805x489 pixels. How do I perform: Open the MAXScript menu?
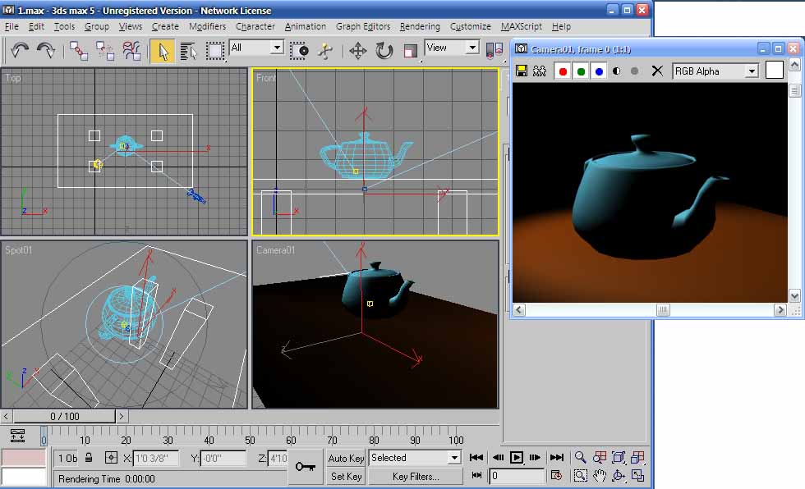click(521, 26)
